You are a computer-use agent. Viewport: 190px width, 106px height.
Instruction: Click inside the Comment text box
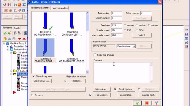click(122, 73)
